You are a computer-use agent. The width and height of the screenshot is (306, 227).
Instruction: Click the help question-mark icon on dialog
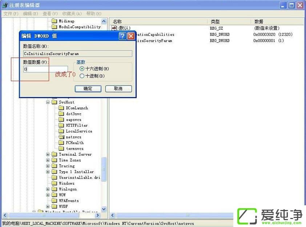(x=122, y=35)
